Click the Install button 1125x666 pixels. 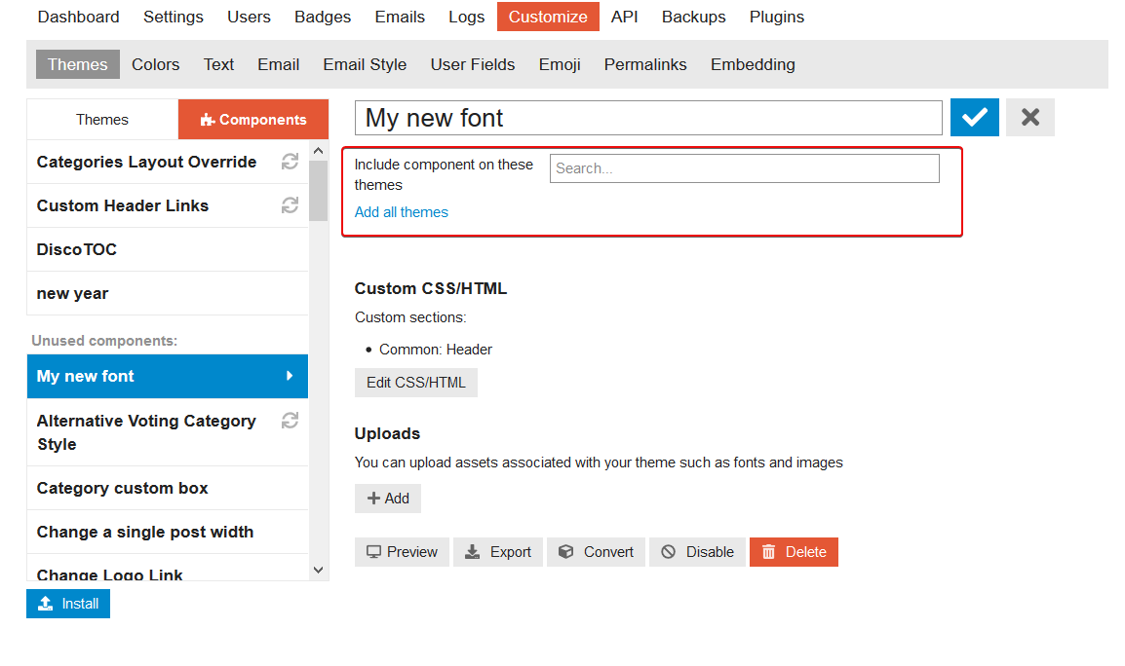pyautogui.click(x=68, y=604)
